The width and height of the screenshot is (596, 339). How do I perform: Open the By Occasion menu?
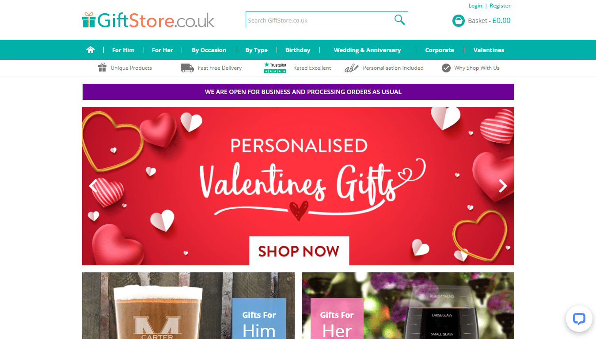[x=209, y=50]
